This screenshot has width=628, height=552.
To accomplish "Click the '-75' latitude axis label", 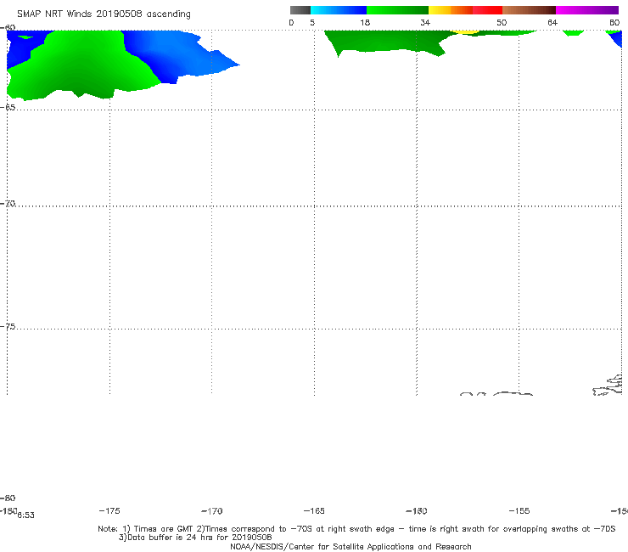I will (8, 326).
